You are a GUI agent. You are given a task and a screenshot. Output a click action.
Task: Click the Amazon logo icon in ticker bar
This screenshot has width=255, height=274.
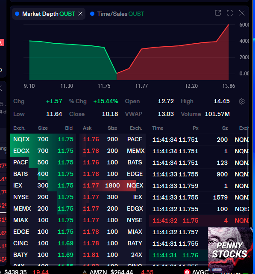pyautogui.click(x=85, y=272)
